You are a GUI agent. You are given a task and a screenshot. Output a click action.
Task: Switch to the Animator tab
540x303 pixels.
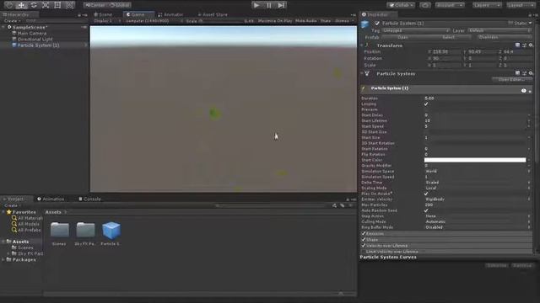tap(170, 14)
